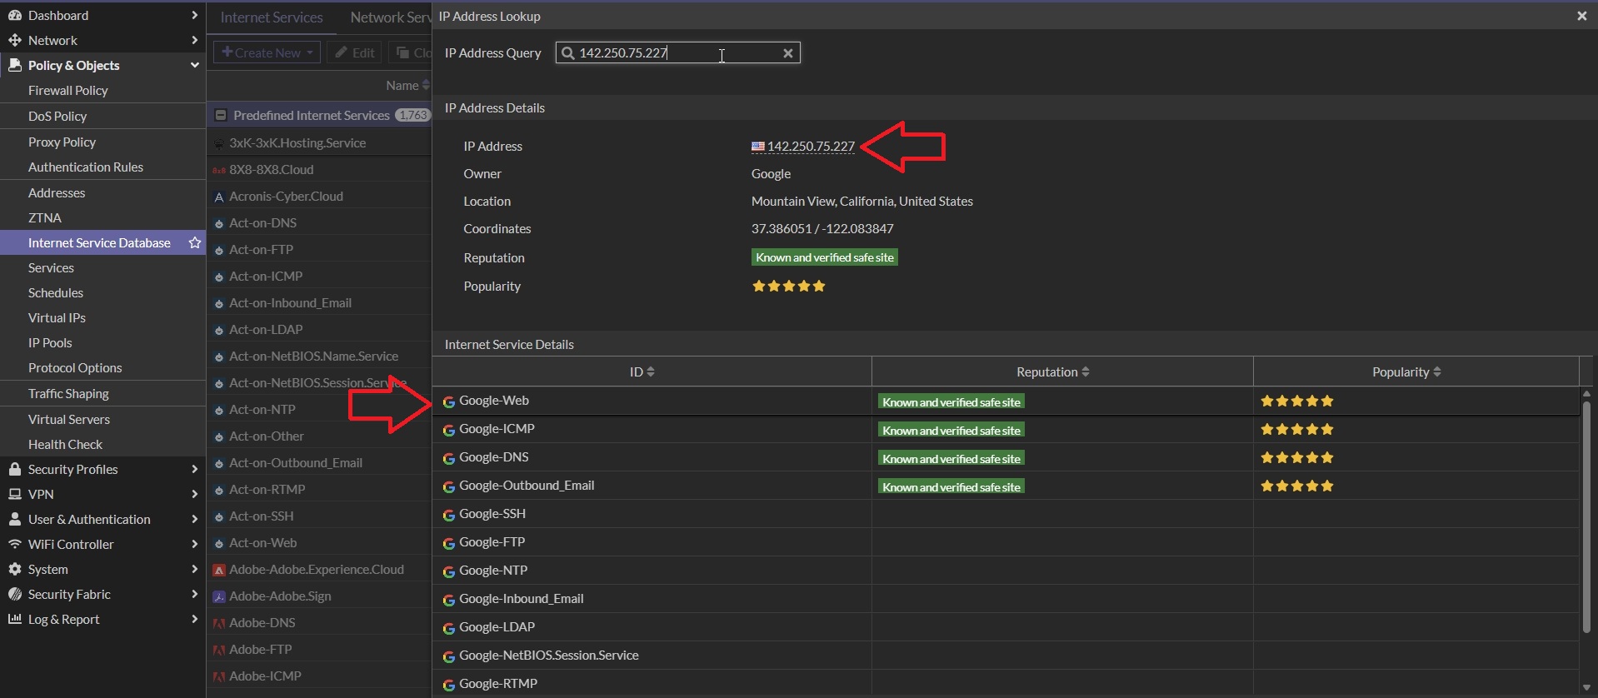
Task: Collapse the Predefined Internet Services group
Action: [221, 115]
